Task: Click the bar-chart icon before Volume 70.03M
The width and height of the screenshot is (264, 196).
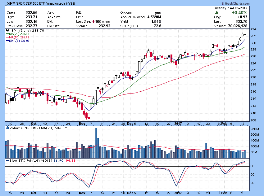Action: 7,128
